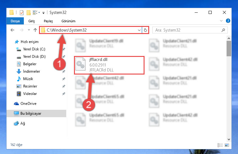The image size is (238, 154).
Task: Switch to the Giriş tab
Action: (x=32, y=21)
